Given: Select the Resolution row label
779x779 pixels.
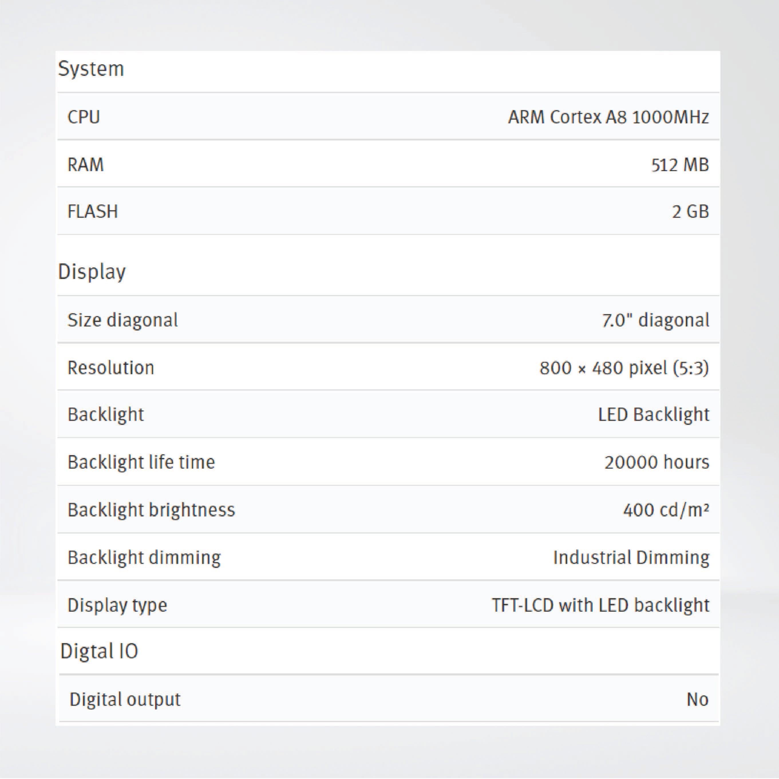Looking at the screenshot, I should point(110,368).
